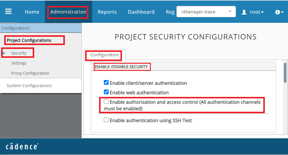Open the info icon menu

point(278,12)
